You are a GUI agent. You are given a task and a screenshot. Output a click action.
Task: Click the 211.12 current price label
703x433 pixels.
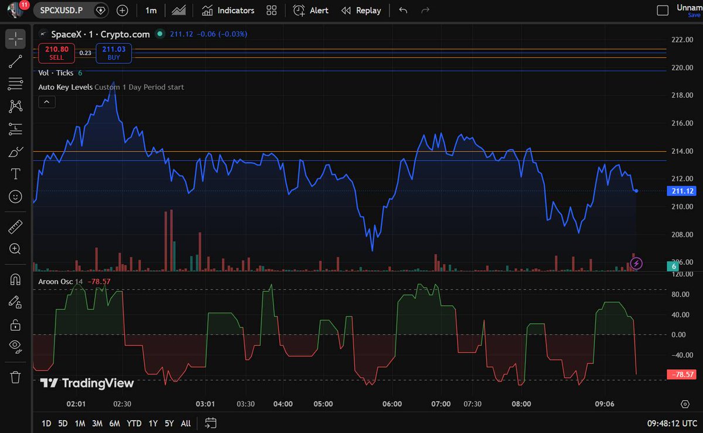tap(682, 191)
